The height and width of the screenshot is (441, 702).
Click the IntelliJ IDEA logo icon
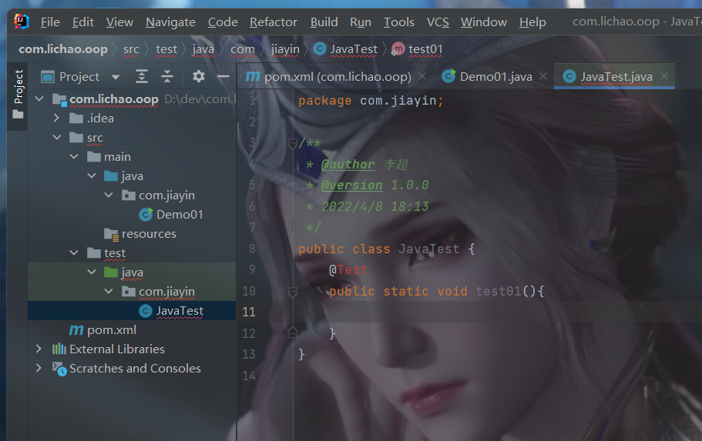[x=21, y=21]
